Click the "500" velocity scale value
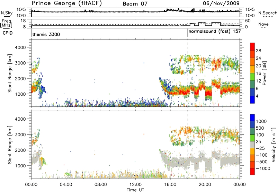The image size is (277, 192). [260, 128]
